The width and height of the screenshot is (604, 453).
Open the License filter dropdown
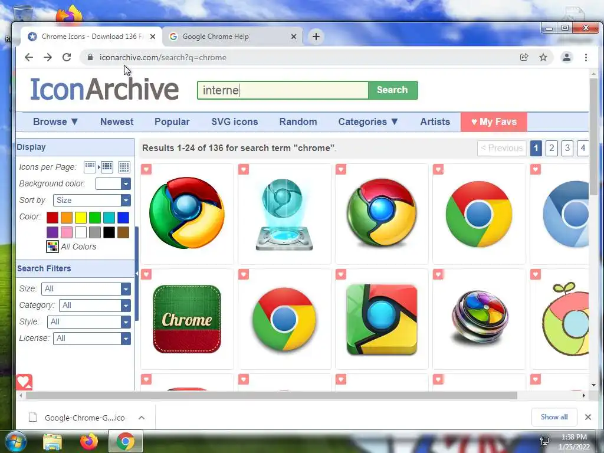pos(91,339)
